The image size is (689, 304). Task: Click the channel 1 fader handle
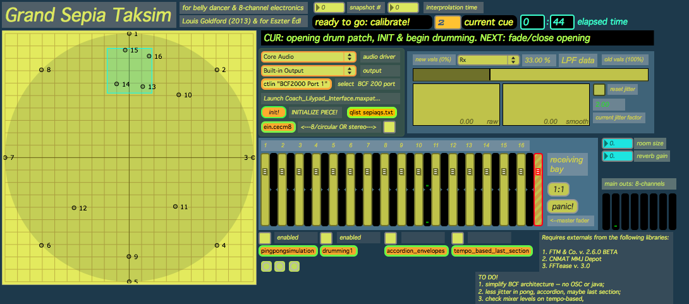[265, 171]
